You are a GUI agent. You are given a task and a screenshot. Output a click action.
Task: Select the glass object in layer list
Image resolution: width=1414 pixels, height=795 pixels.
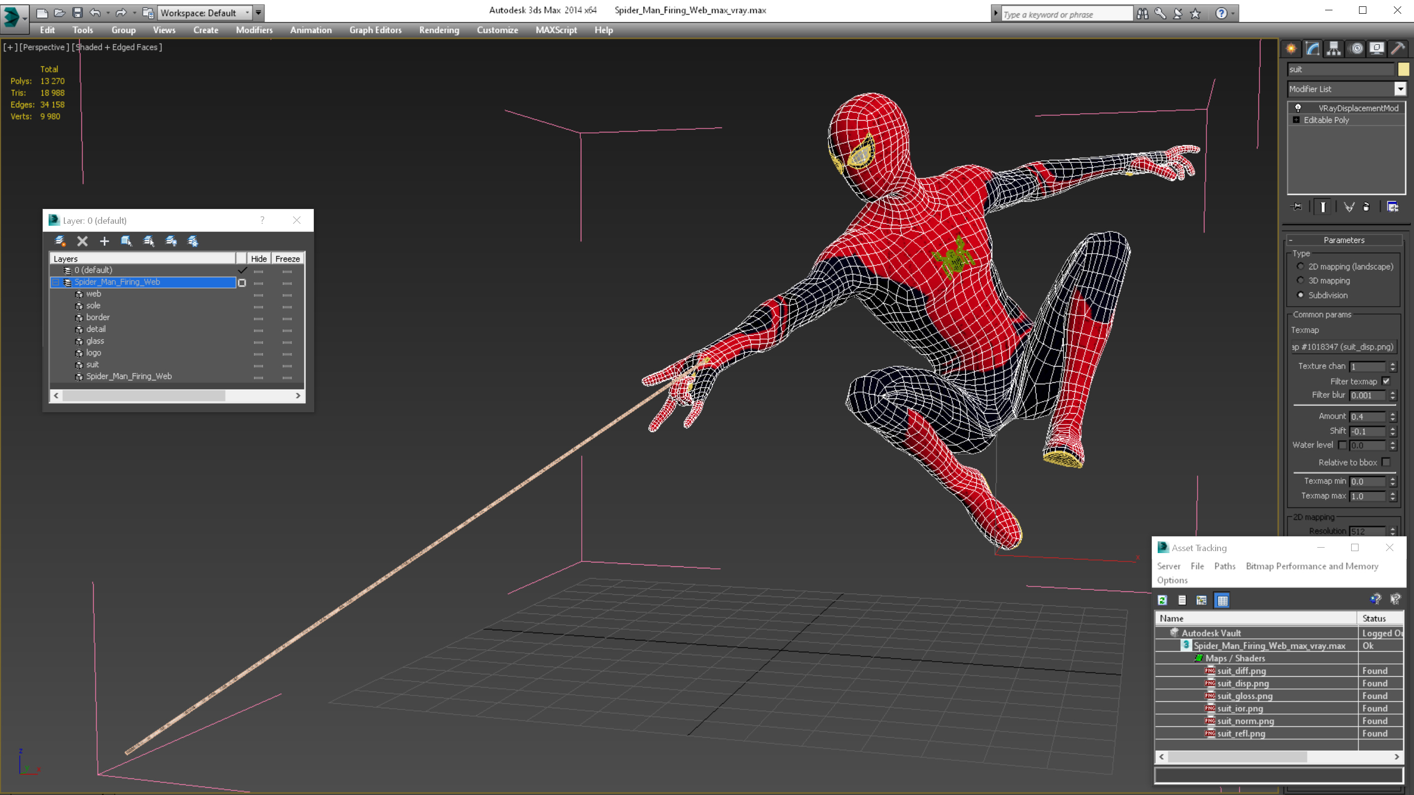tap(95, 341)
